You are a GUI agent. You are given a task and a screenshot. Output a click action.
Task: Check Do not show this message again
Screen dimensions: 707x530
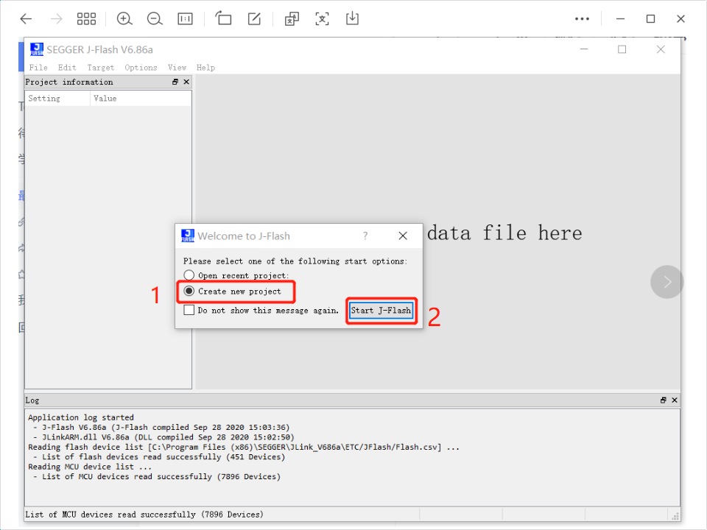(x=189, y=310)
